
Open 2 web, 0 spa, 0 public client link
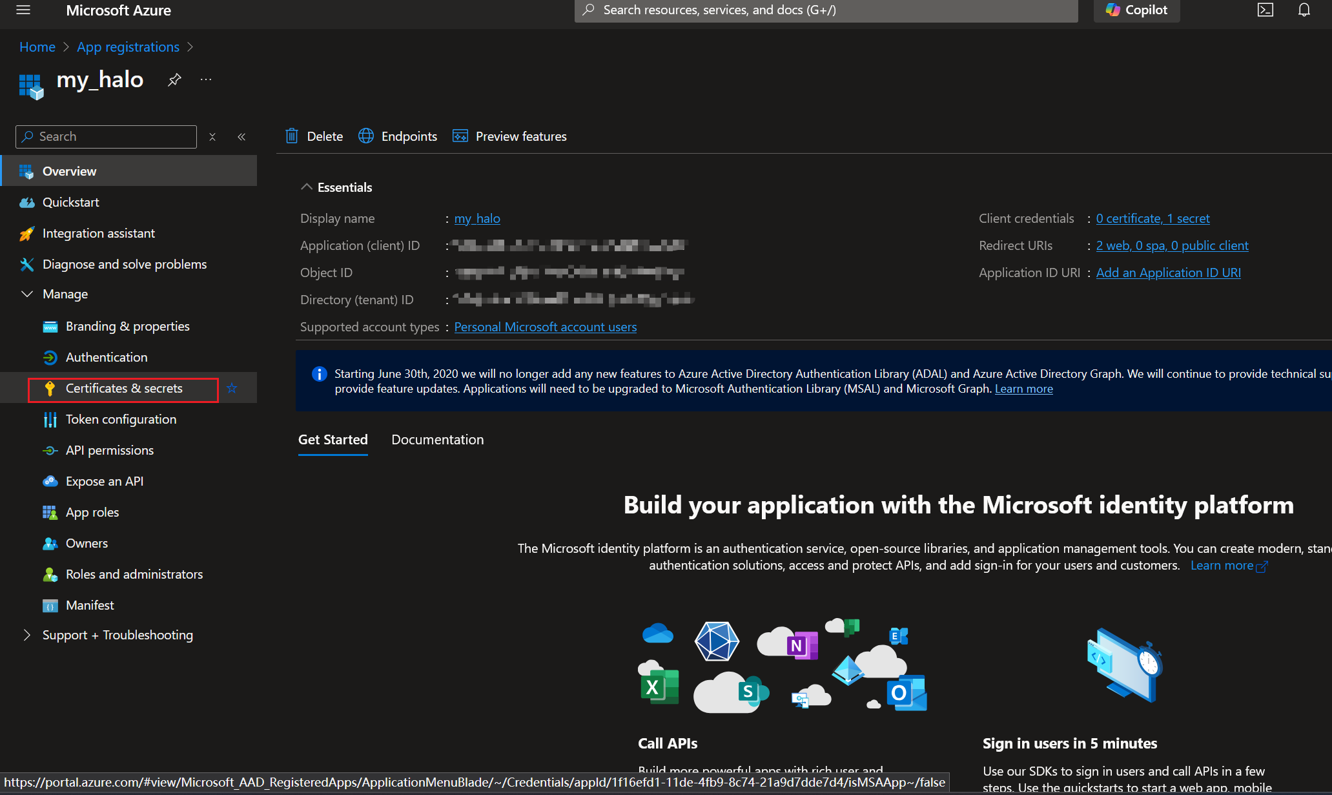[x=1172, y=245]
